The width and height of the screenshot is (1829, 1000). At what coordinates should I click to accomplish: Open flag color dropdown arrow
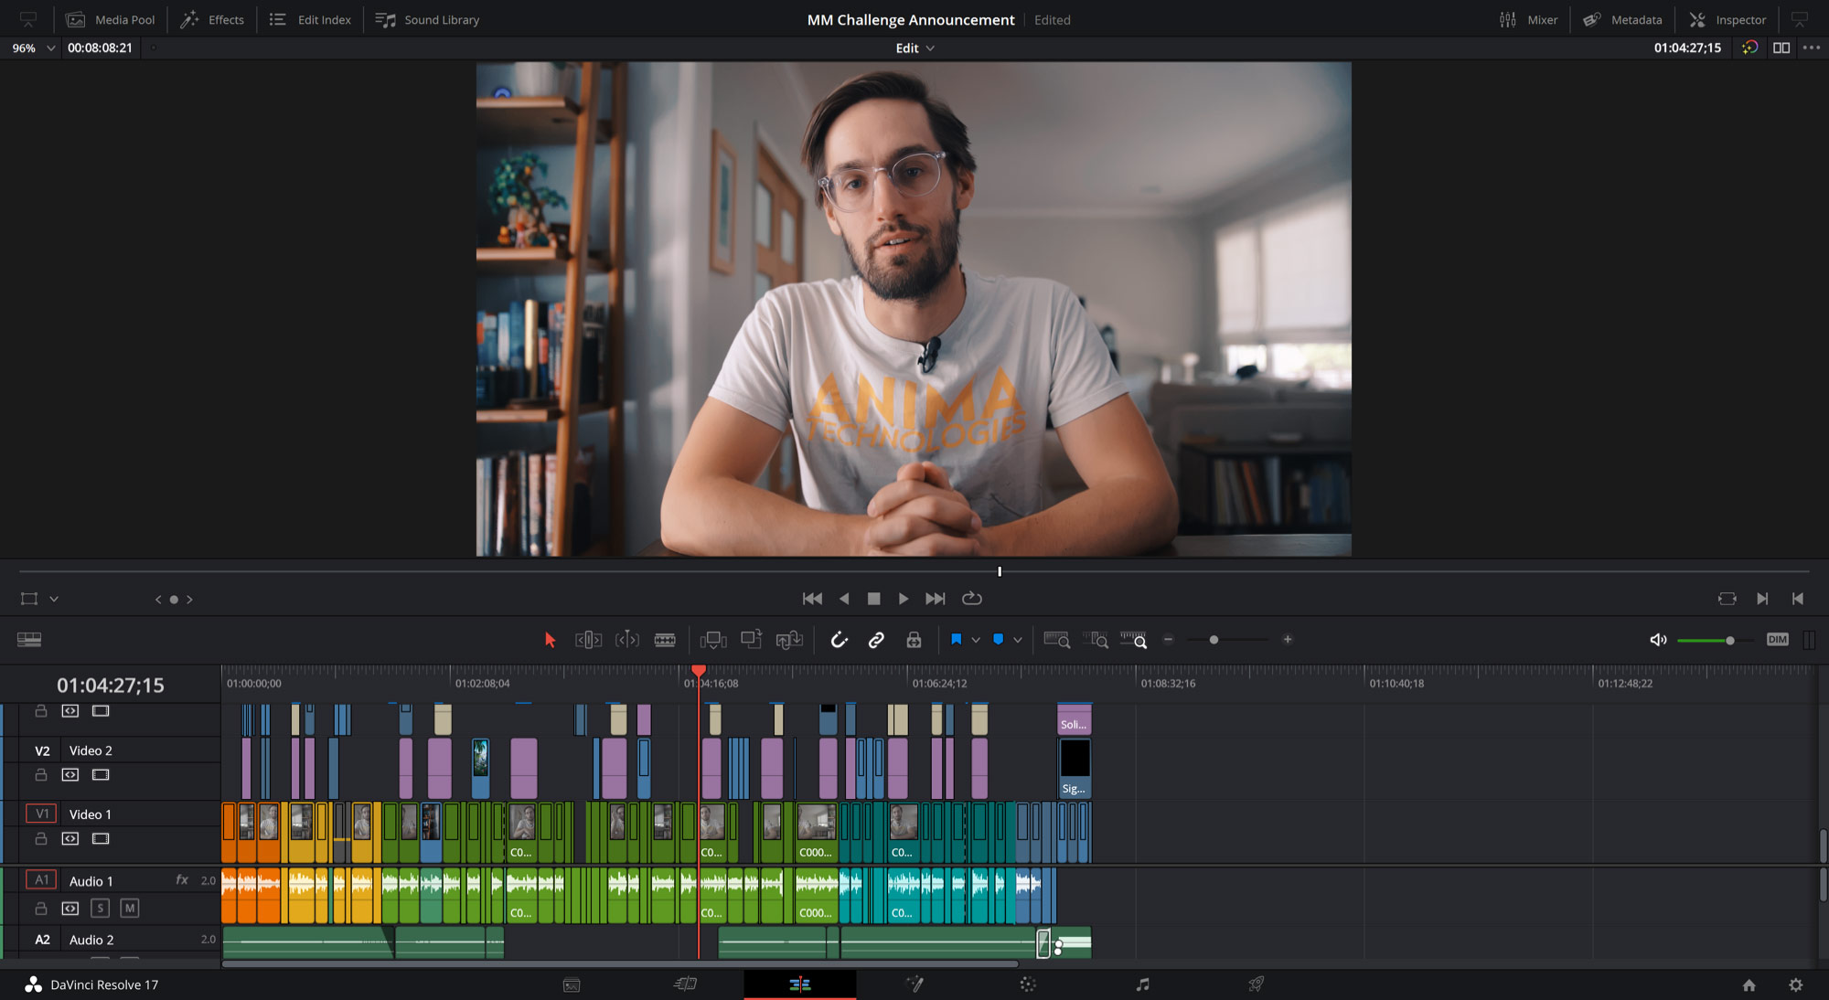[976, 640]
